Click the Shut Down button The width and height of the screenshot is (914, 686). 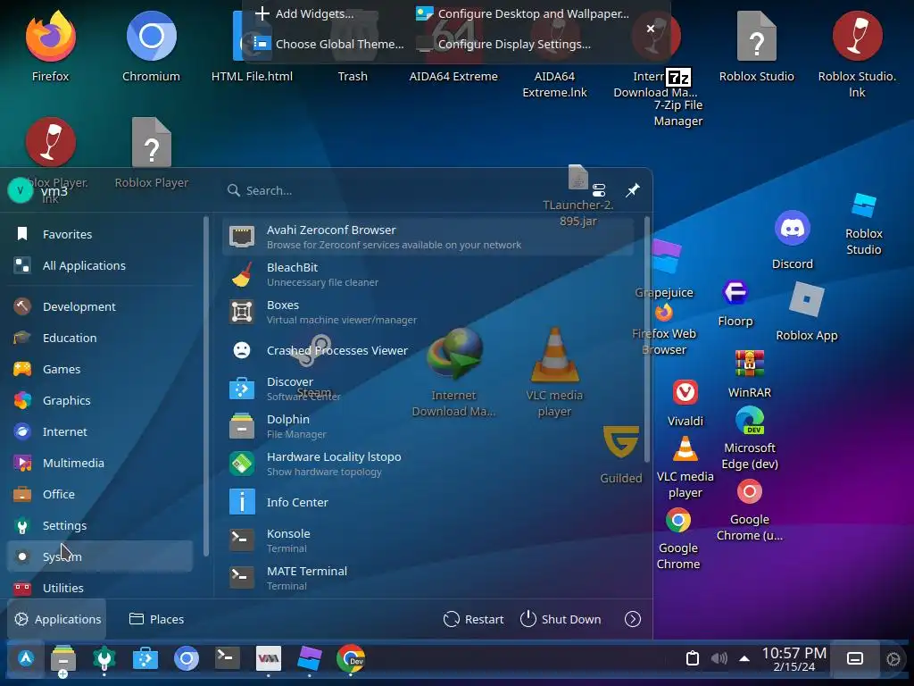(561, 619)
